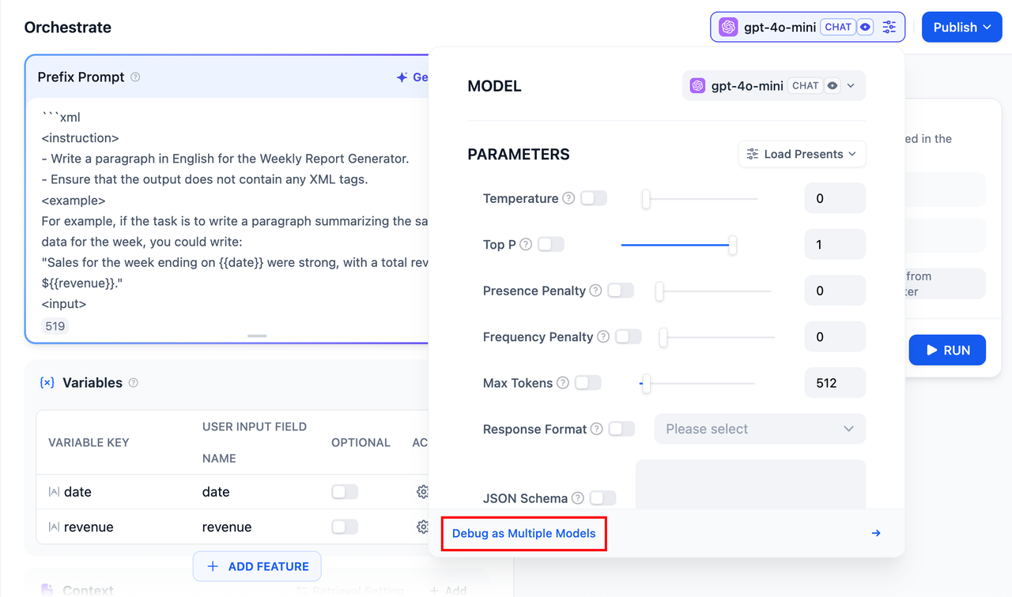Viewport: 1012px width, 597px height.
Task: Open the Response Format 'Please select' dropdown
Action: coord(760,430)
